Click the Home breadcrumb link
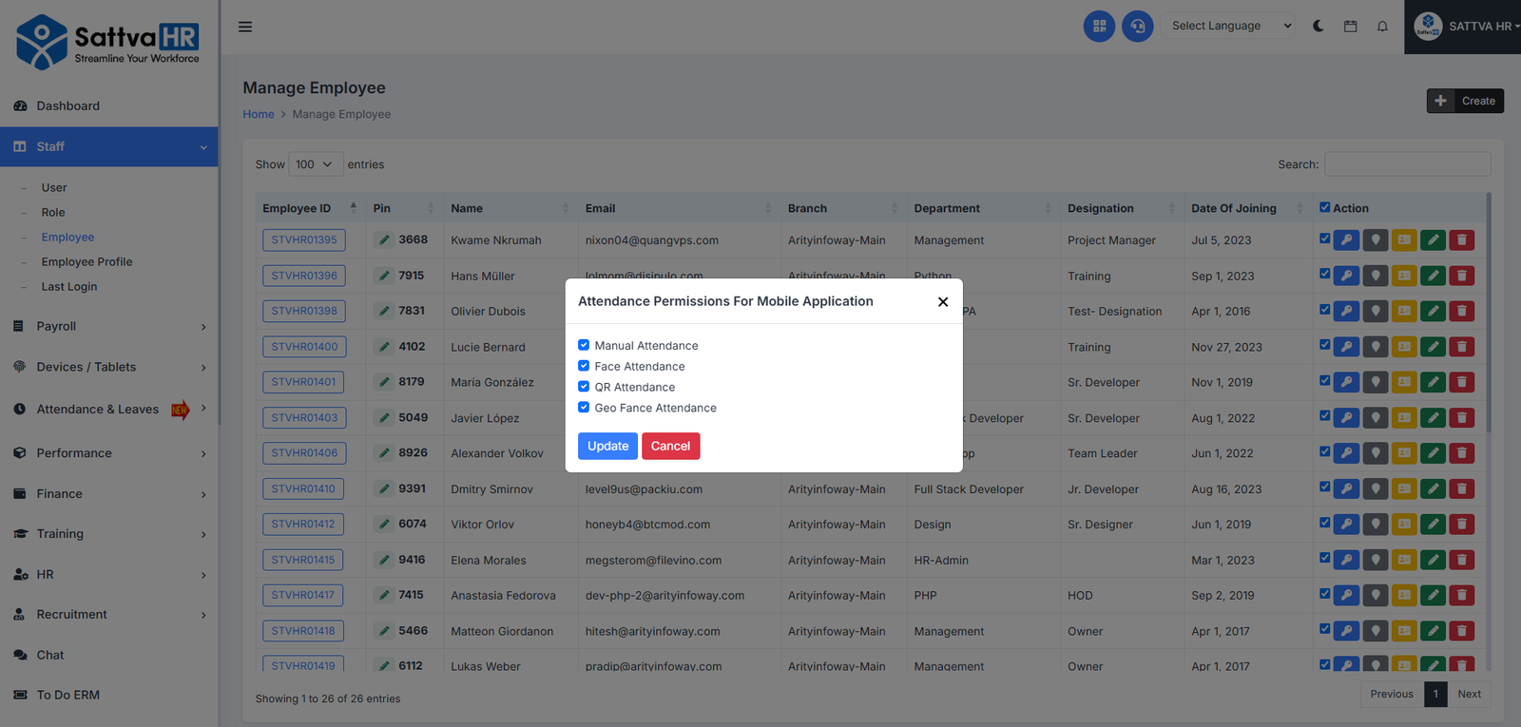This screenshot has height=727, width=1521. click(258, 114)
